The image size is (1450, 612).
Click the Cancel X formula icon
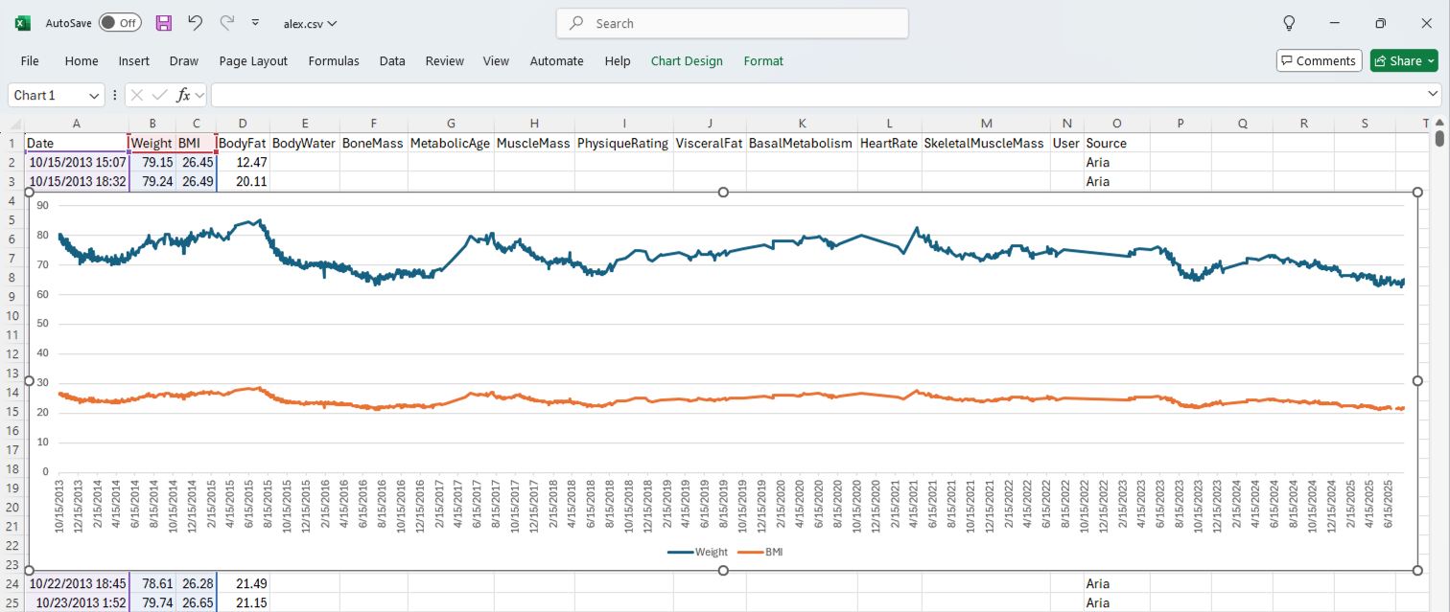[x=137, y=95]
